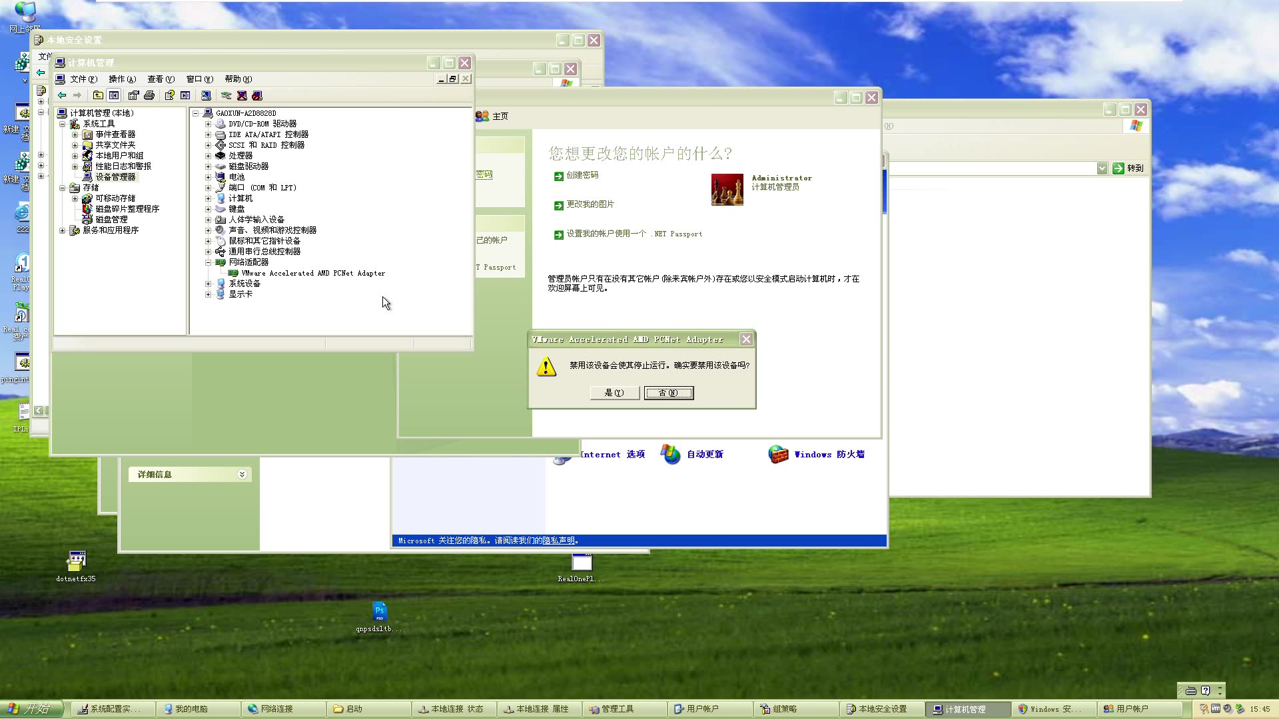The image size is (1279, 719).
Task: Toggle the Show/Hide console tree button
Action: pyautogui.click(x=114, y=96)
